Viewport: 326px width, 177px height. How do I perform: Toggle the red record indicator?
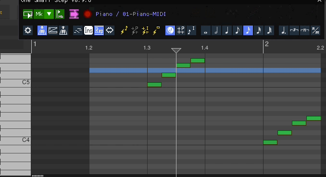[x=88, y=14]
